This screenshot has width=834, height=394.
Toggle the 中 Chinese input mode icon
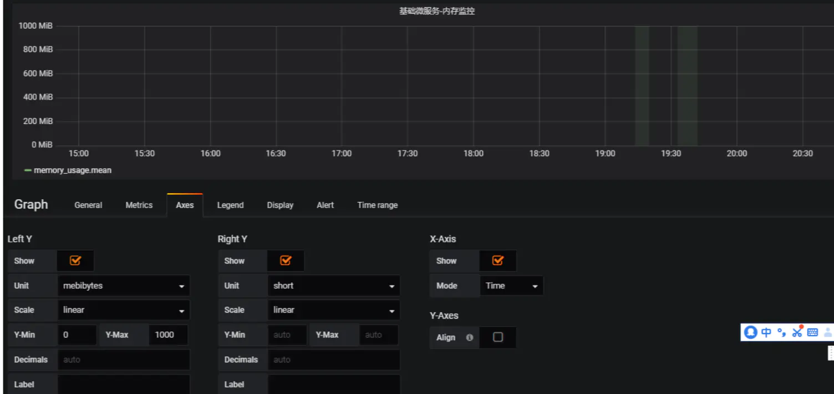pos(766,332)
